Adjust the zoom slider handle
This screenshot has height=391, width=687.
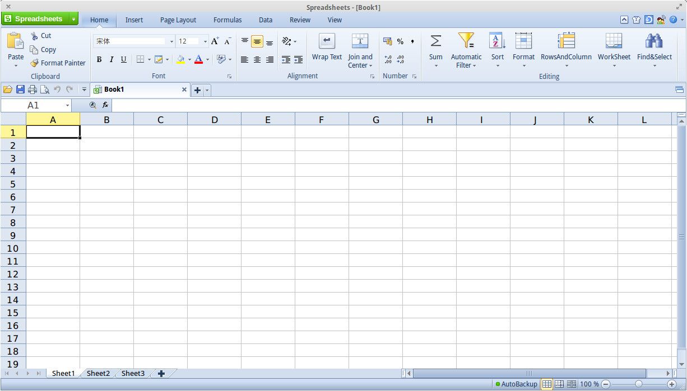[x=638, y=384]
